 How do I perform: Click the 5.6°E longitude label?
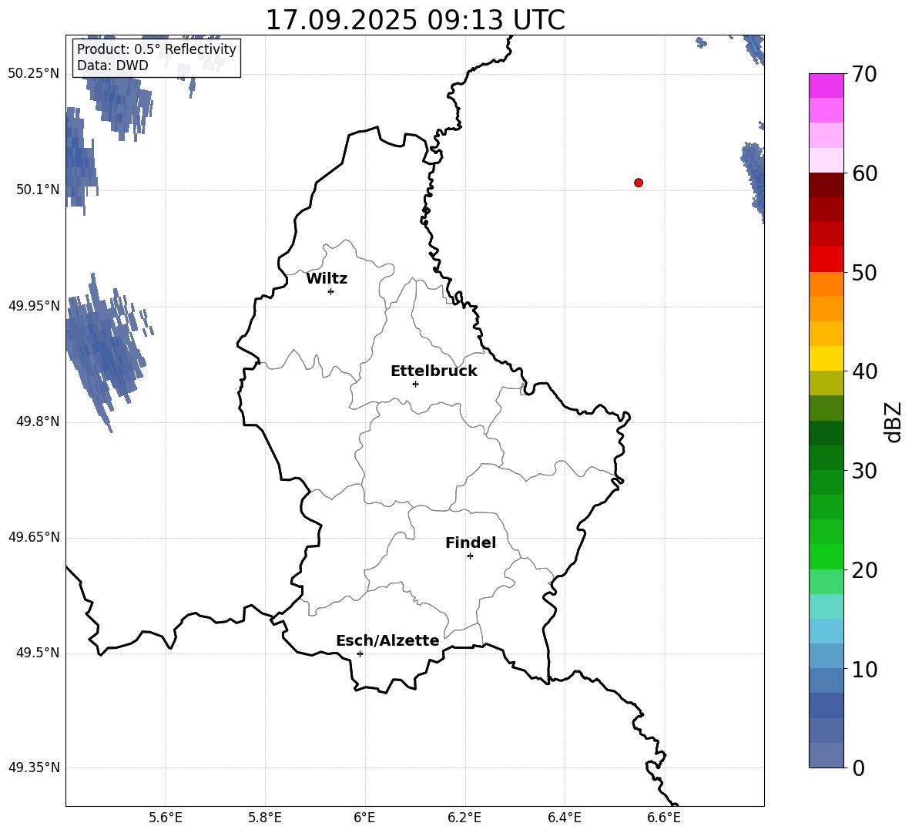point(166,818)
